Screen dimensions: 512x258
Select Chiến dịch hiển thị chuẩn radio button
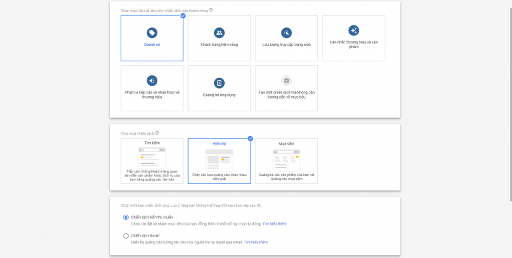click(x=126, y=217)
